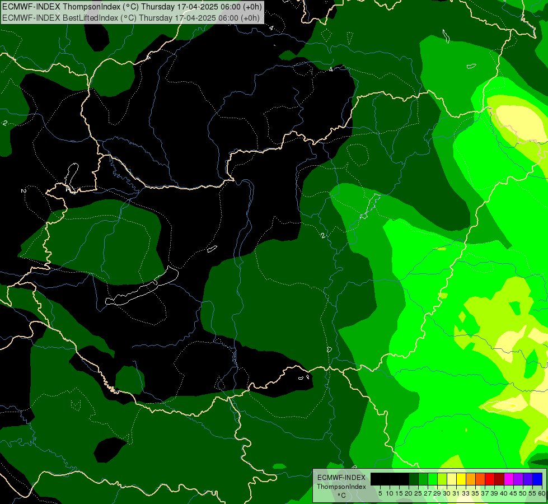Click legend tick value 10
This screenshot has height=504, width=548.
point(390,493)
